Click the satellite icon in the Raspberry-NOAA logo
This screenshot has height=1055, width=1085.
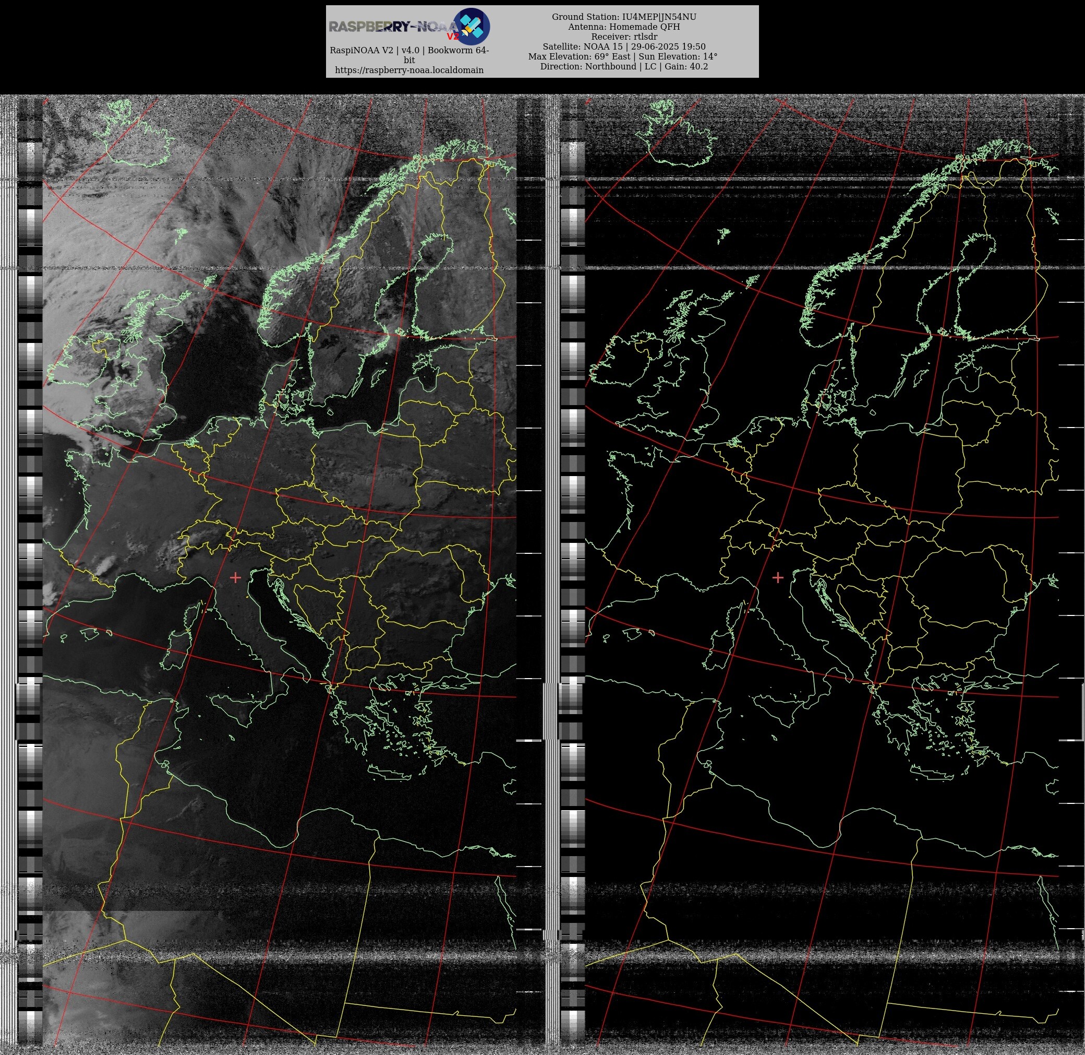[x=472, y=26]
